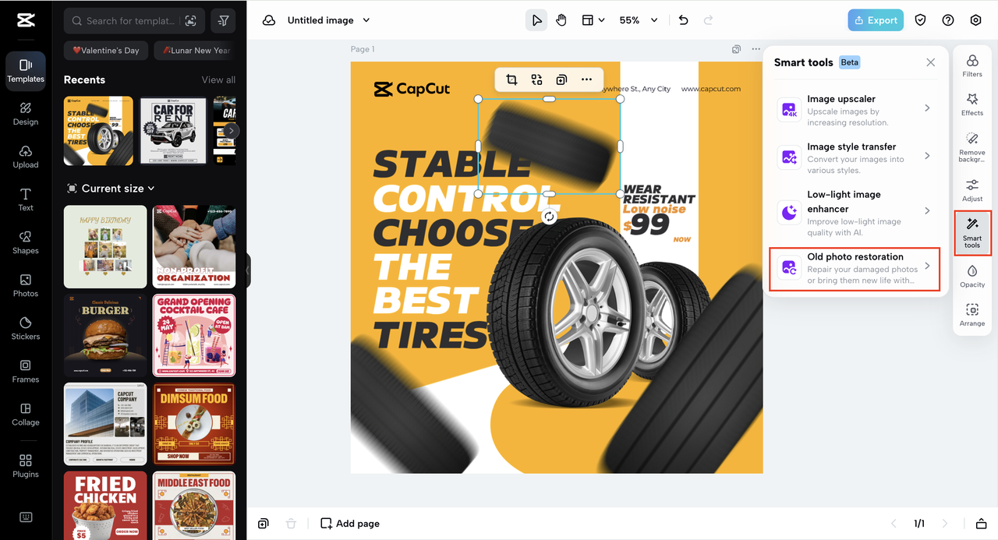Image resolution: width=998 pixels, height=540 pixels.
Task: Open more options in floating toolbar
Action: point(586,79)
